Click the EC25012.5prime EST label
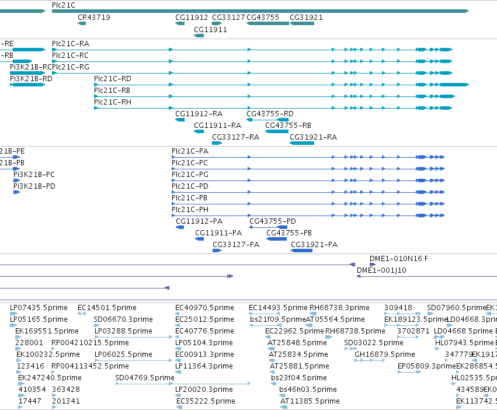497x410 pixels. [x=204, y=319]
